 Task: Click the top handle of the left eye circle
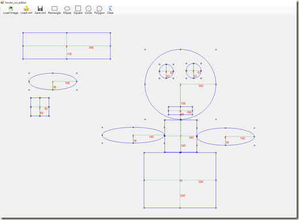[x=167, y=64]
